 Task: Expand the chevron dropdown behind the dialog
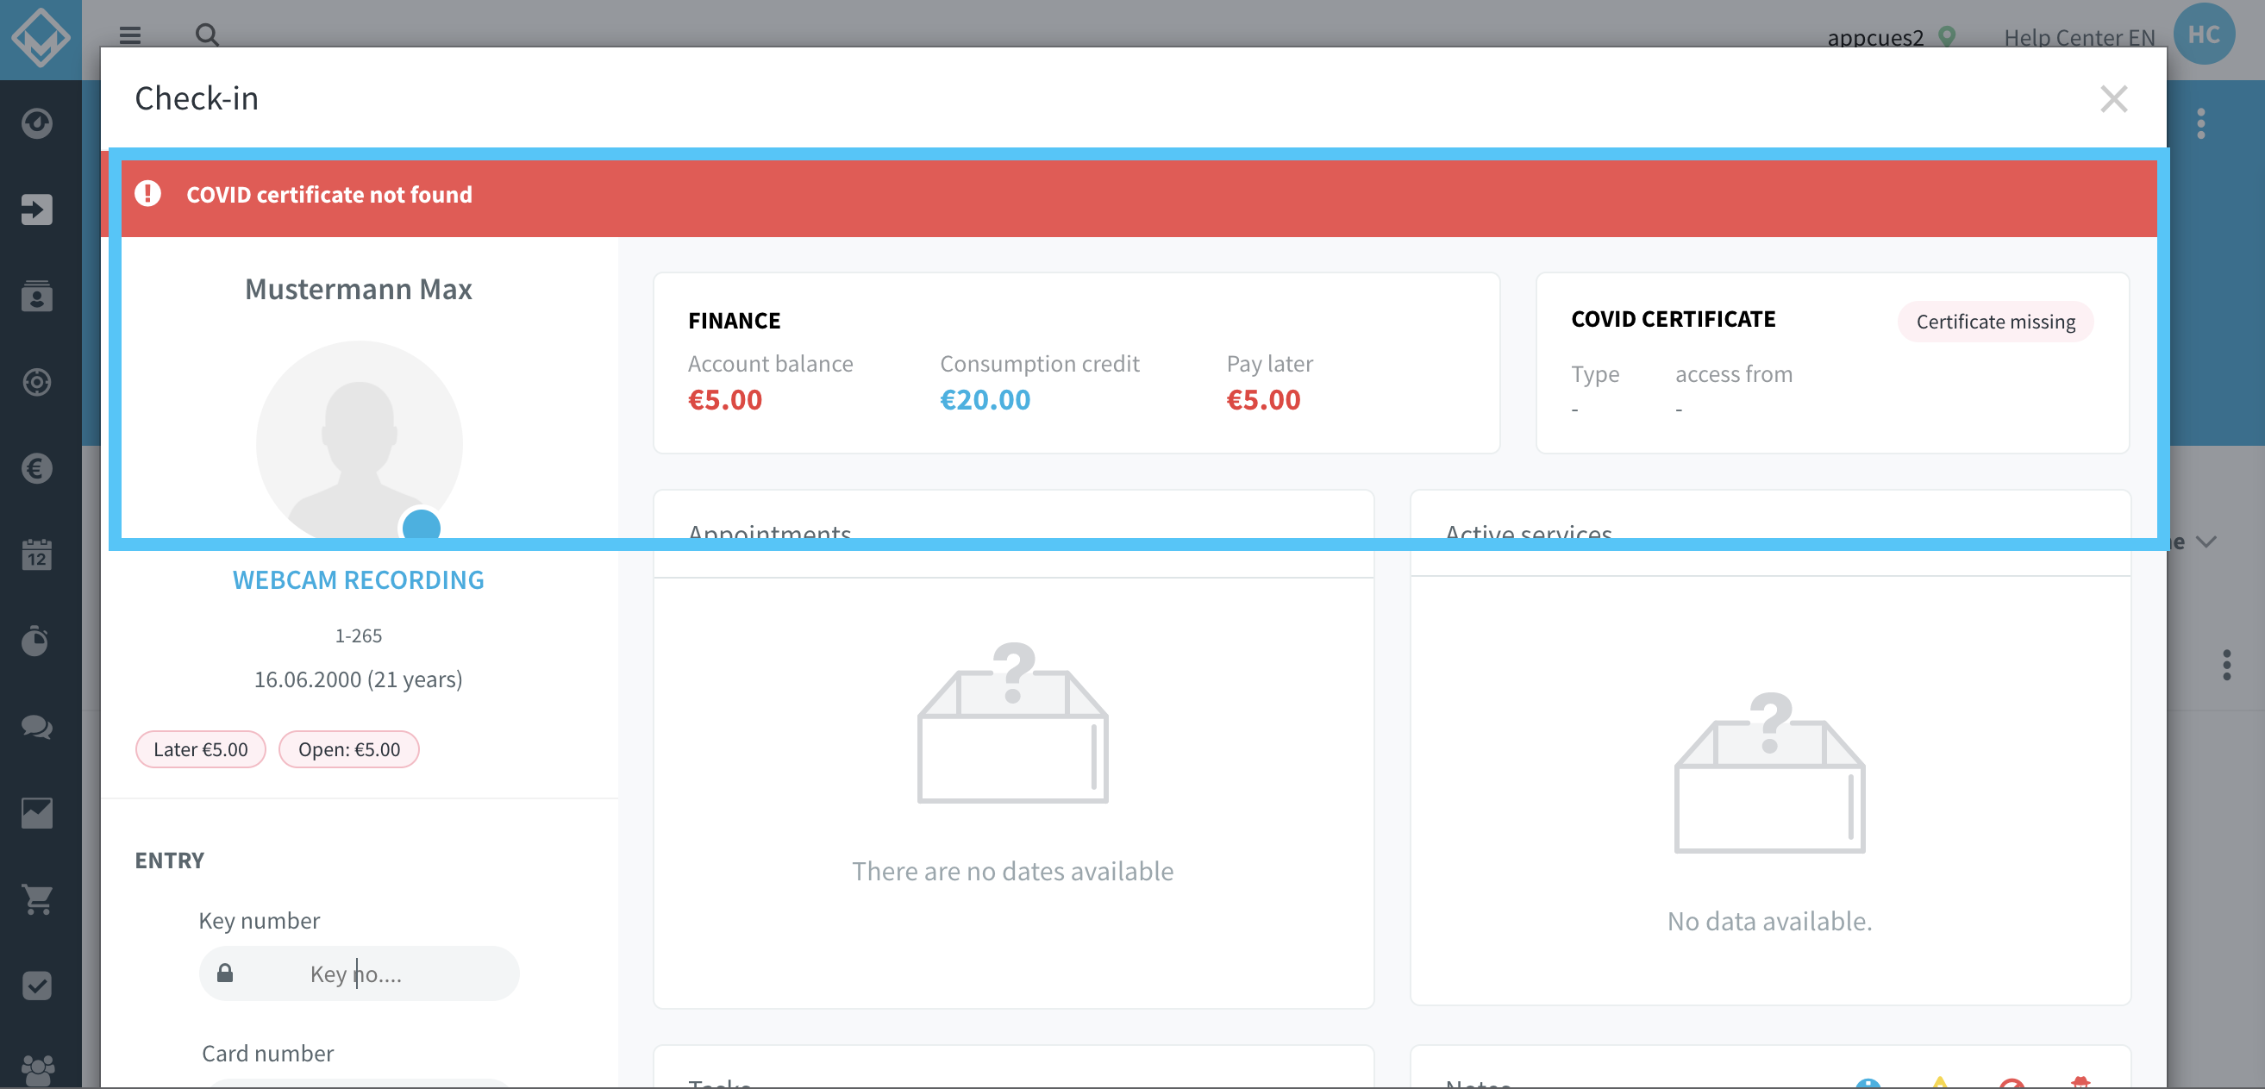[2206, 541]
